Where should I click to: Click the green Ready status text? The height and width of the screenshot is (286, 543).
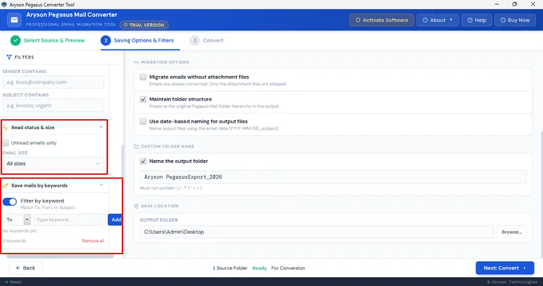(x=260, y=268)
